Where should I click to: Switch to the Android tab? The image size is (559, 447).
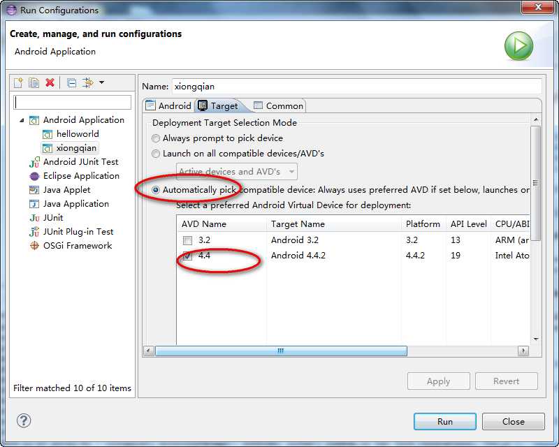pyautogui.click(x=168, y=106)
